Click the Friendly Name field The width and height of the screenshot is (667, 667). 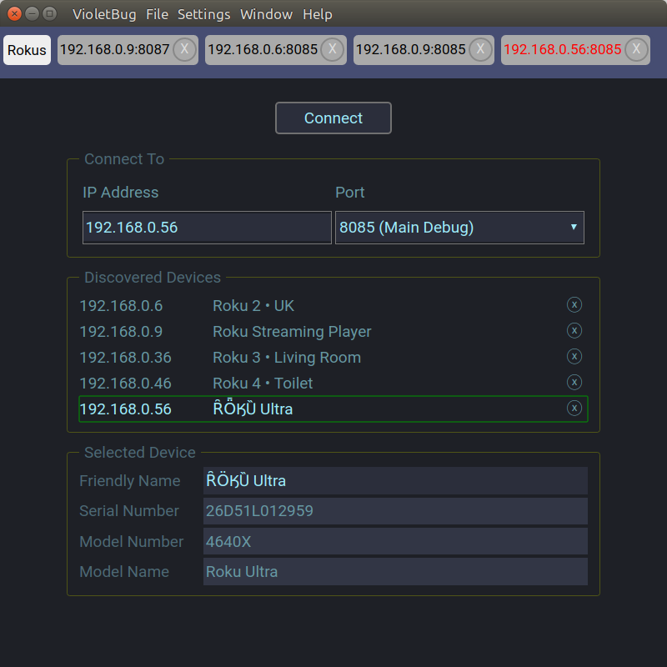(x=395, y=481)
